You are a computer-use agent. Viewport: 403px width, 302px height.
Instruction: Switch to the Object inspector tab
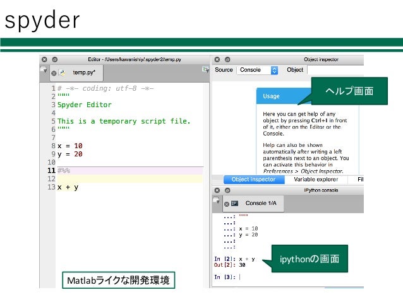click(254, 180)
